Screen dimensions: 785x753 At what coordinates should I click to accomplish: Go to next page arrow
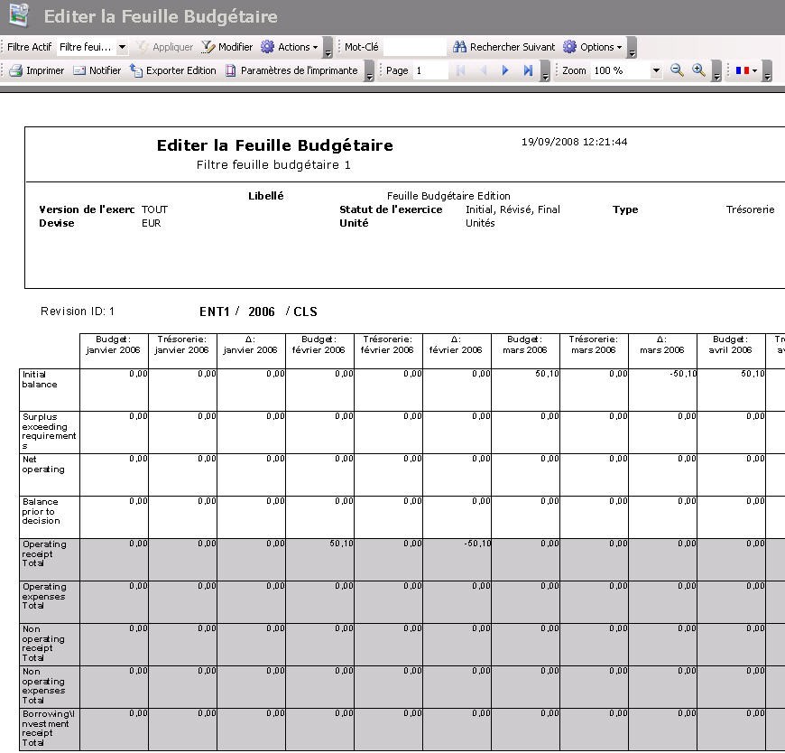tap(505, 70)
